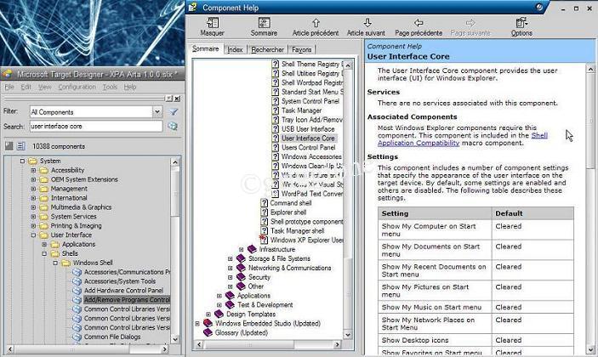Expand the Design Templates book

pyautogui.click(x=208, y=314)
